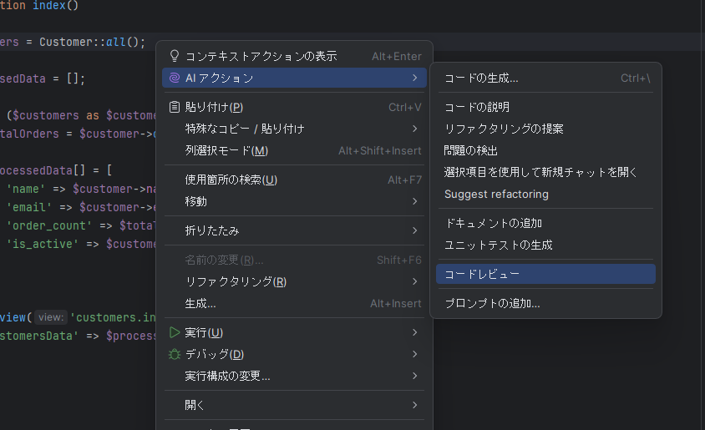The height and width of the screenshot is (430, 705).
Task: Open the 折りたたみ submenu chevron
Action: (415, 230)
